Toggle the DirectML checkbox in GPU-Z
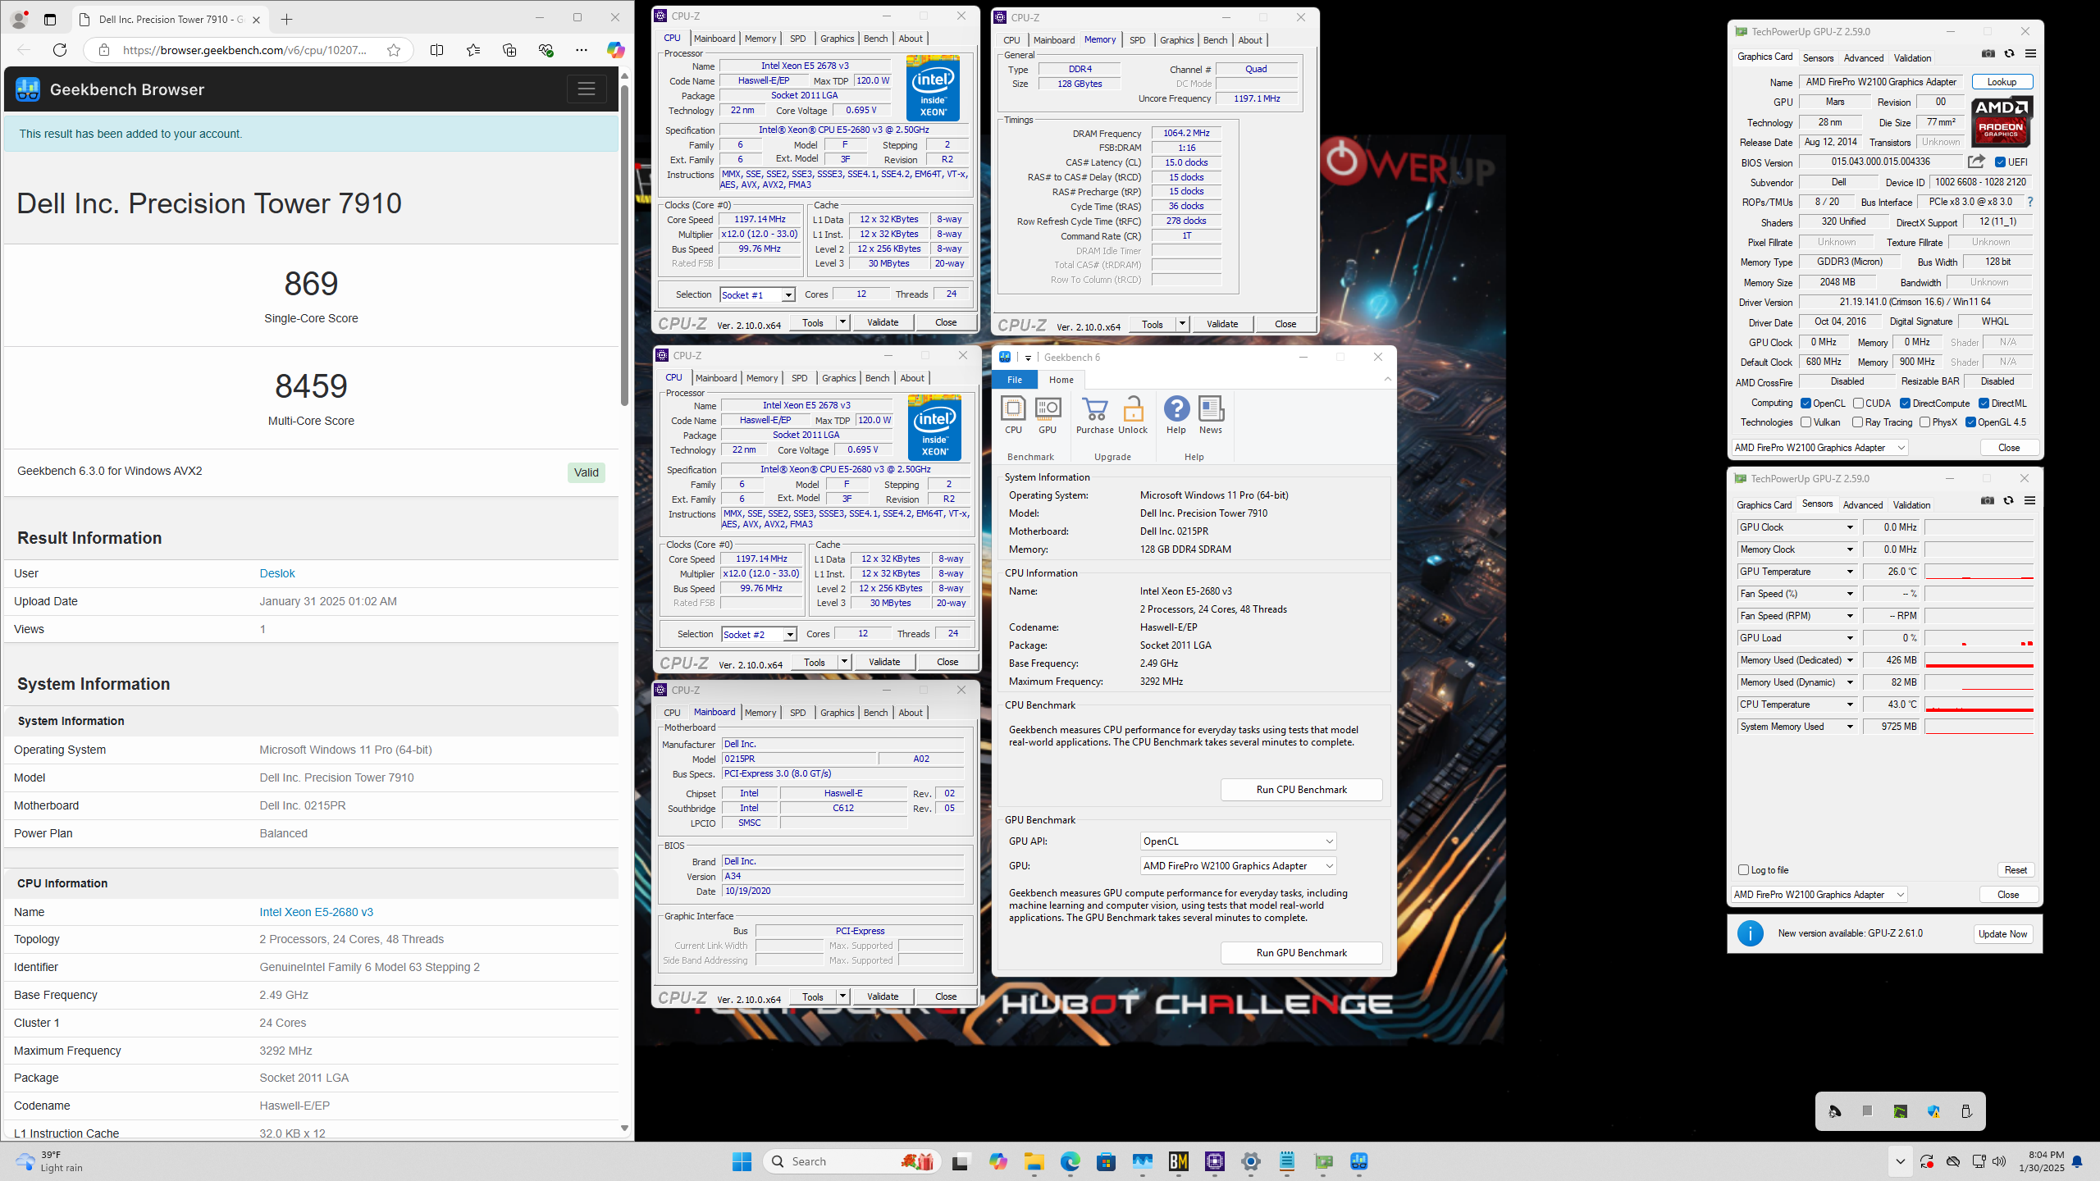This screenshot has width=2100, height=1181. point(1984,404)
